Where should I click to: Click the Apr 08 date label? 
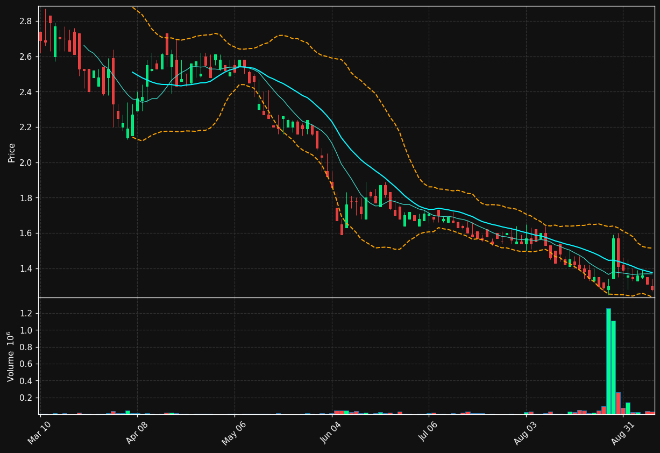point(136,433)
